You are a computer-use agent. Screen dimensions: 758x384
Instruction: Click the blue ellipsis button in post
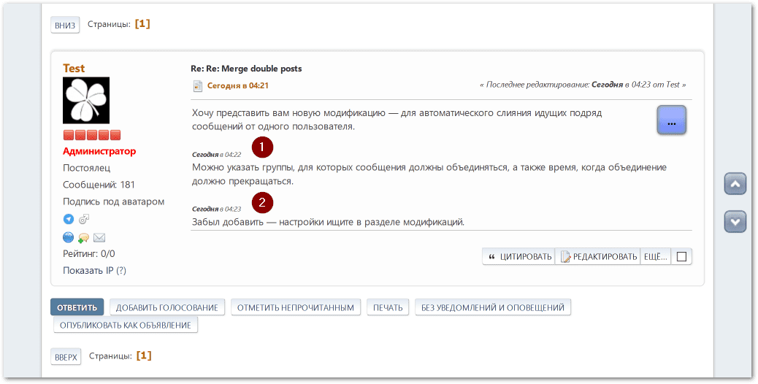click(671, 120)
